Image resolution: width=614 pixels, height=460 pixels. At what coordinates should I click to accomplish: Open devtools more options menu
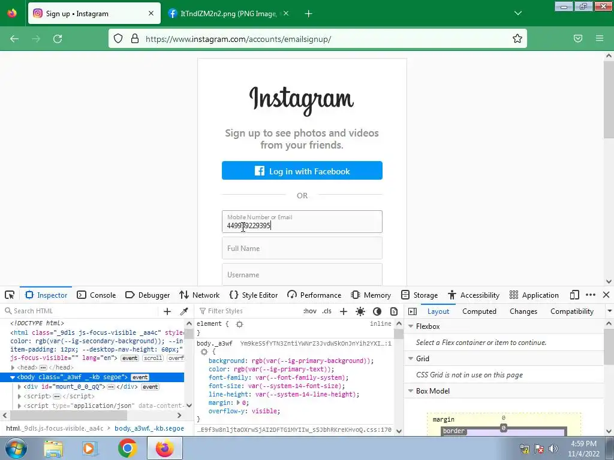pos(591,295)
